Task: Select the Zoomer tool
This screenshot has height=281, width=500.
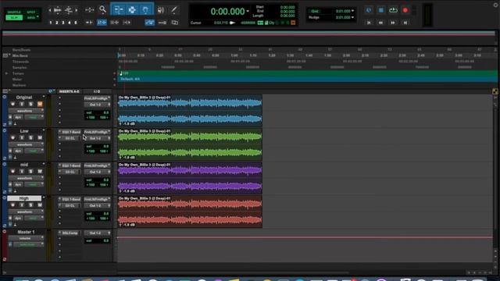Action: pyautogui.click(x=102, y=9)
